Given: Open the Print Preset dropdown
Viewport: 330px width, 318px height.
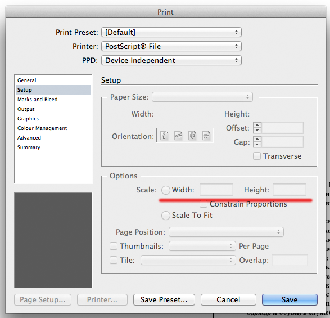Looking at the screenshot, I should [x=171, y=32].
